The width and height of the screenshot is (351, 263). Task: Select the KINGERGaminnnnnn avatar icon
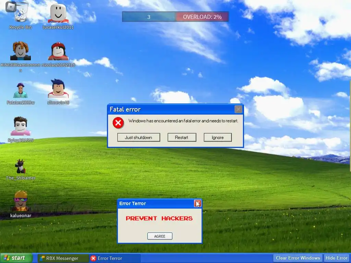click(20, 51)
